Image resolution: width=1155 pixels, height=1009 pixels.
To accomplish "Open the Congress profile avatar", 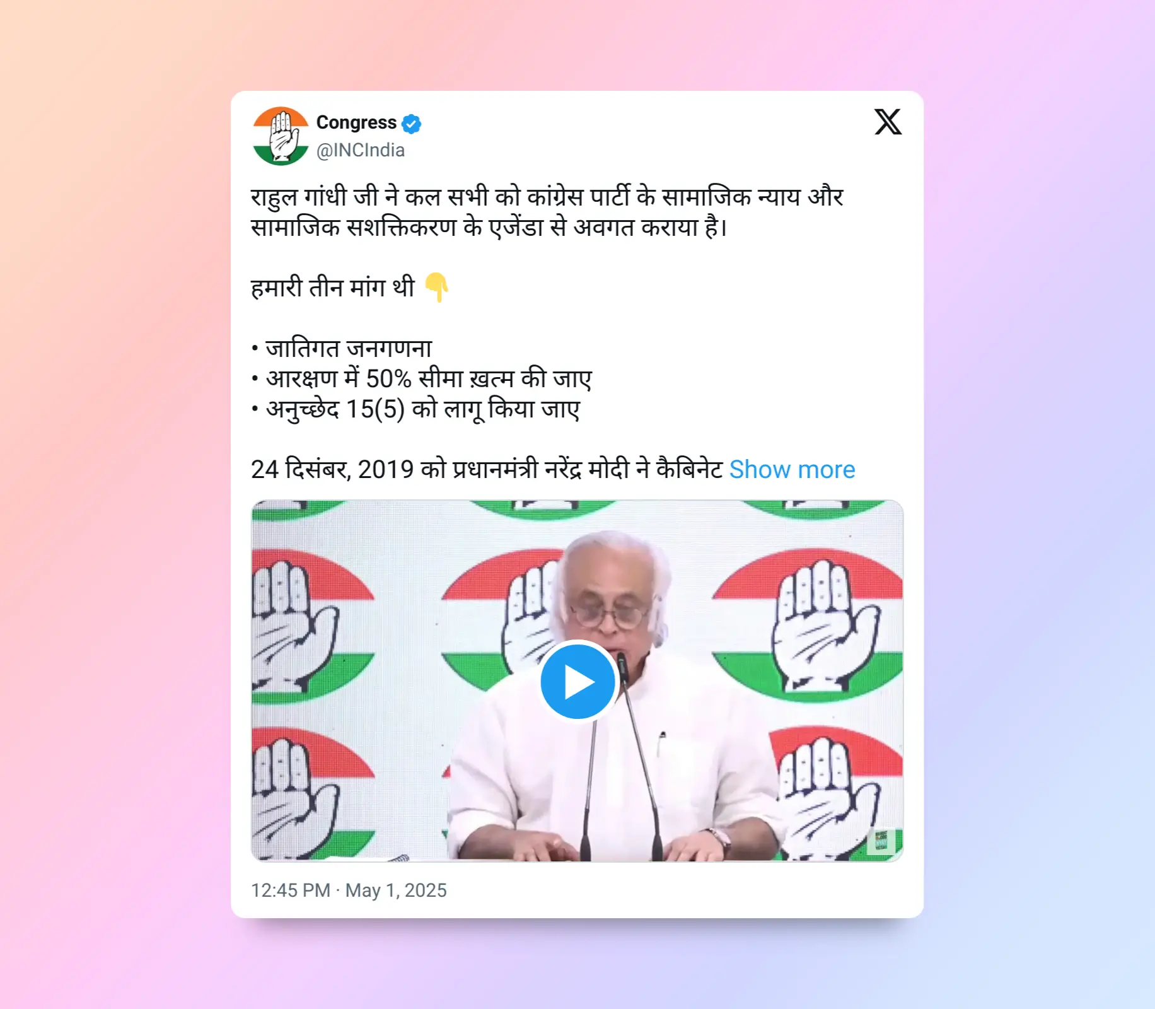I will [x=281, y=136].
